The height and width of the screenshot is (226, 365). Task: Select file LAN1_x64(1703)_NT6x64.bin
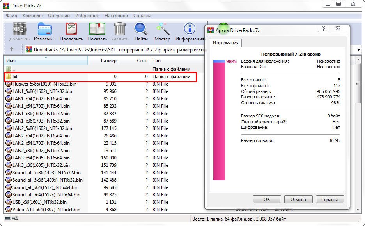point(41,106)
